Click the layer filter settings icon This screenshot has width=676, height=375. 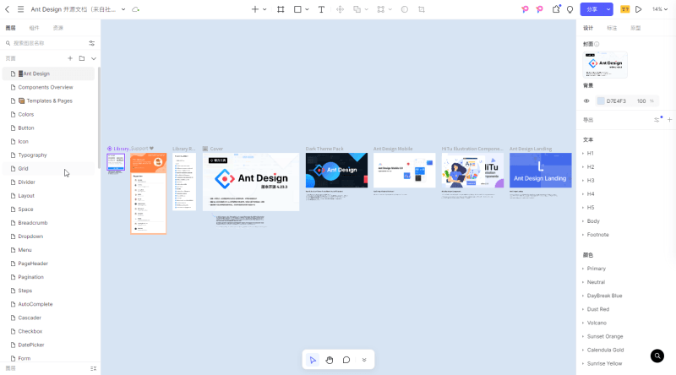[92, 43]
